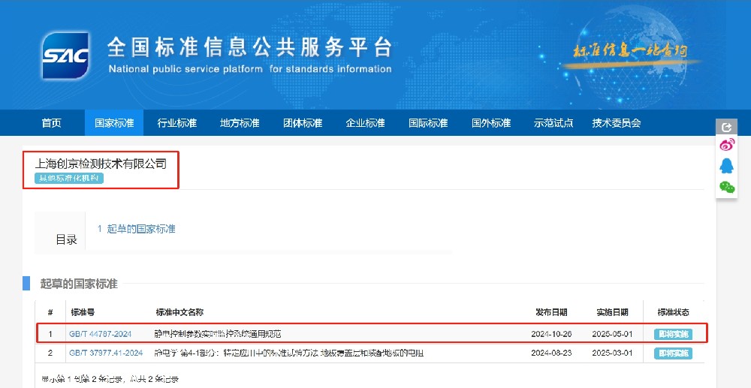Go to the 示范试点 menu item
This screenshot has width=751, height=388.
point(553,123)
